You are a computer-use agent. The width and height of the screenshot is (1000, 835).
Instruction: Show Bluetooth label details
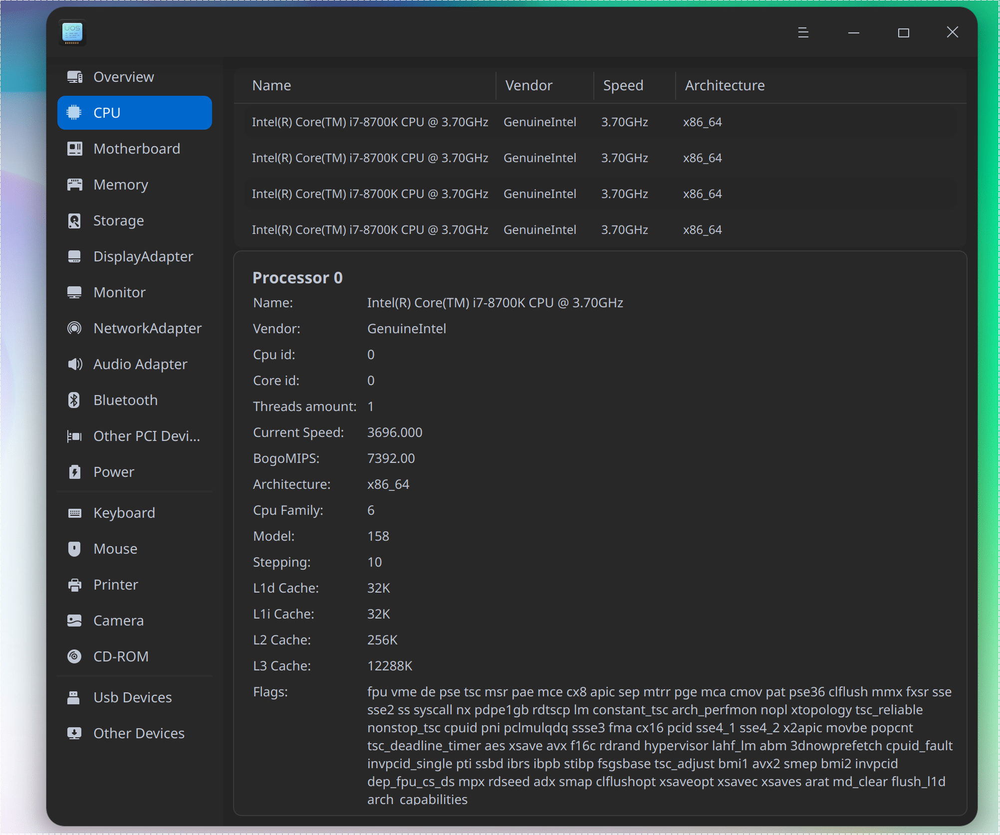pos(126,400)
